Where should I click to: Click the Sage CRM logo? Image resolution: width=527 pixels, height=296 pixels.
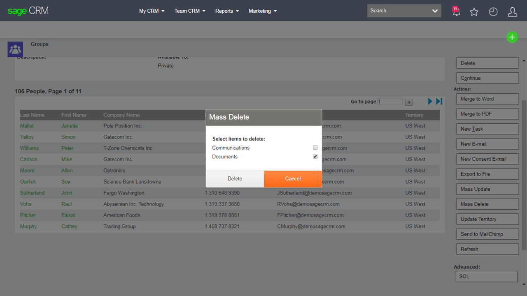point(27,11)
